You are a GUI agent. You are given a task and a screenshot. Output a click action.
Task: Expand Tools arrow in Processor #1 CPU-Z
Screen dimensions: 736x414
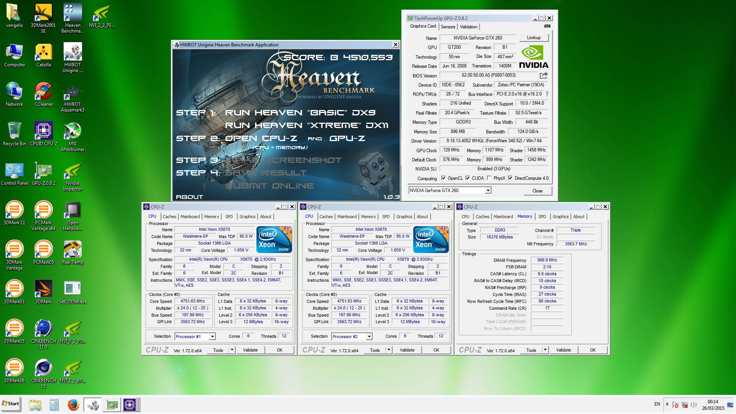232,350
